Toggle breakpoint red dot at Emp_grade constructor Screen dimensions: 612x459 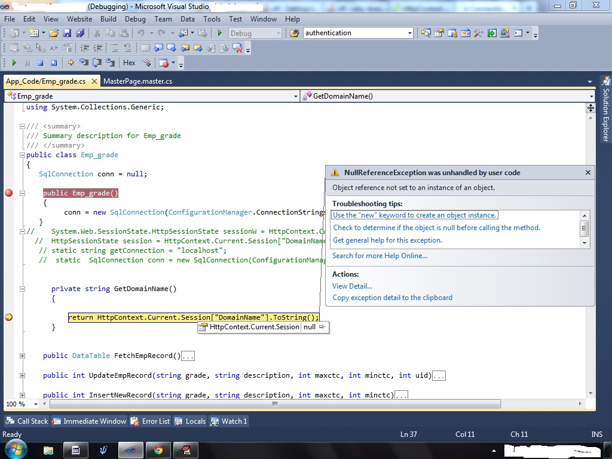[x=8, y=193]
